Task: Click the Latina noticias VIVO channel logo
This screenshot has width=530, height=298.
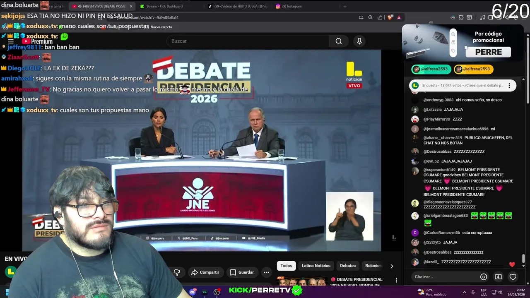Action: pyautogui.click(x=354, y=75)
